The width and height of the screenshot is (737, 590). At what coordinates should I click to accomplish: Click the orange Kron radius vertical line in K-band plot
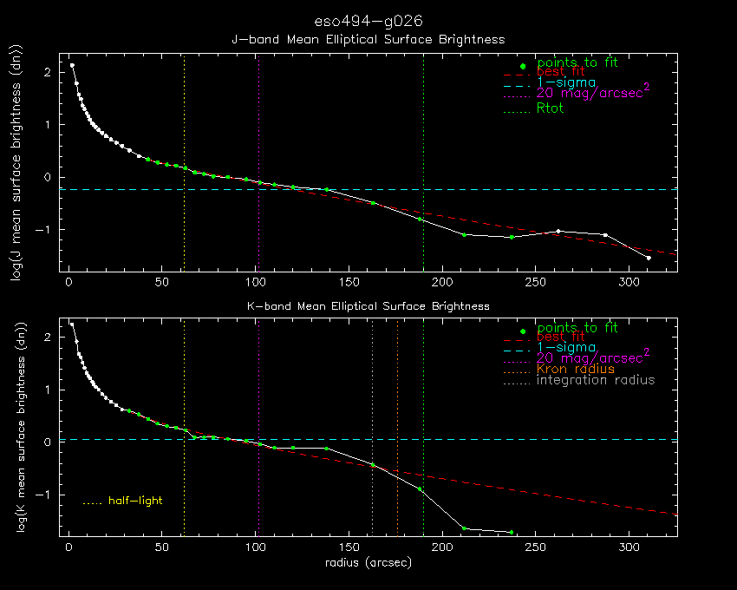tap(398, 427)
